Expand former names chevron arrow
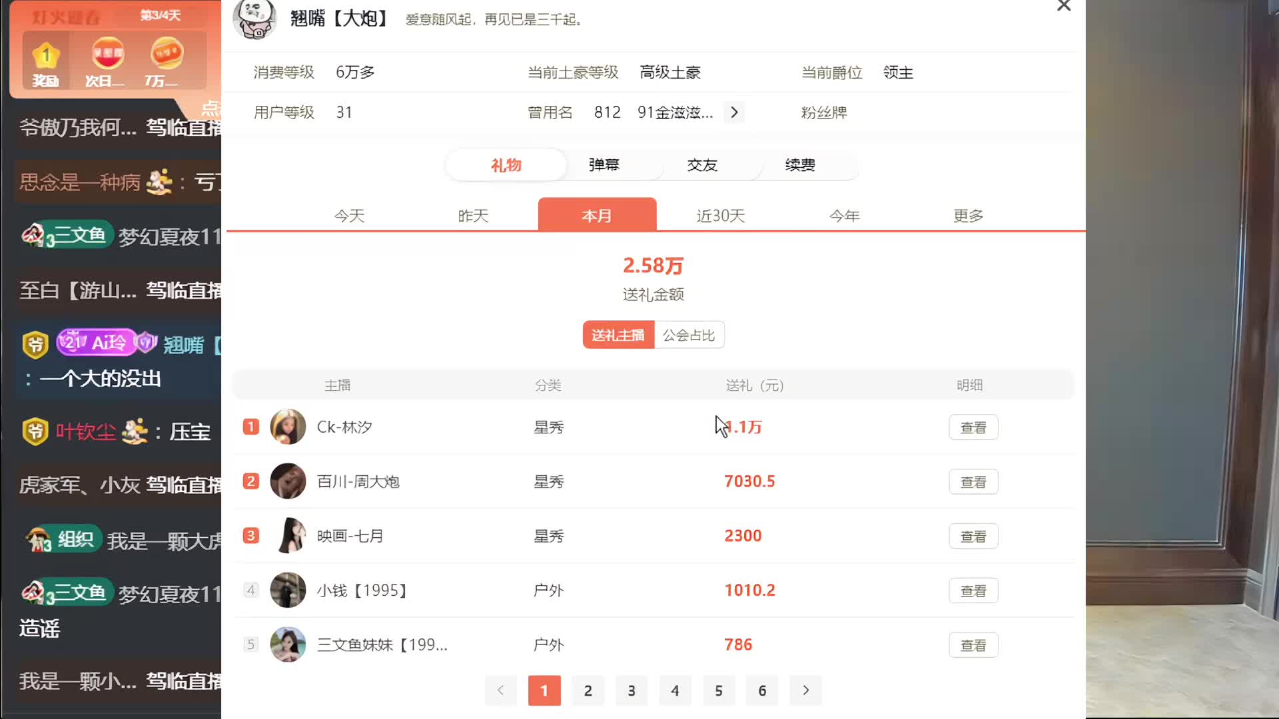This screenshot has height=719, width=1279. pos(734,113)
